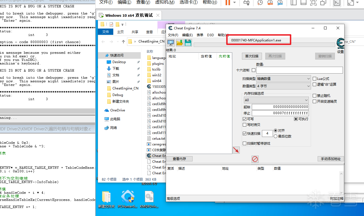364x216 pixels.
Task: Click Explorer properties quick-access icon
Action: [x=111, y=24]
